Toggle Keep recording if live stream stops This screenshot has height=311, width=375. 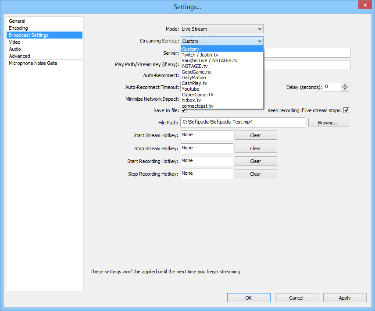(346, 110)
